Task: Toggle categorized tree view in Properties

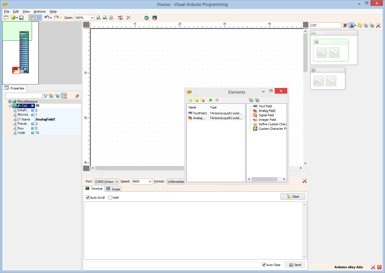Action: click(x=64, y=96)
